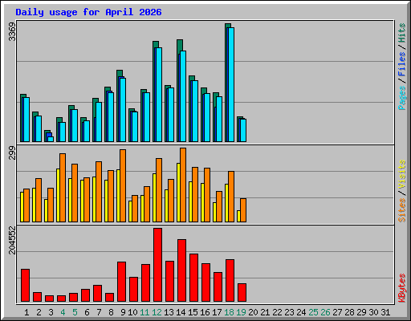Click the 'Sites' legend label
Screen dimensions: 411x321
[402, 210]
